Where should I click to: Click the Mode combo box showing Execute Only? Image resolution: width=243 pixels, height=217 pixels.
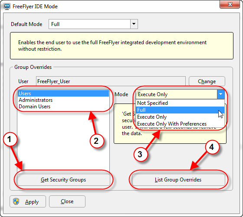pyautogui.click(x=180, y=94)
